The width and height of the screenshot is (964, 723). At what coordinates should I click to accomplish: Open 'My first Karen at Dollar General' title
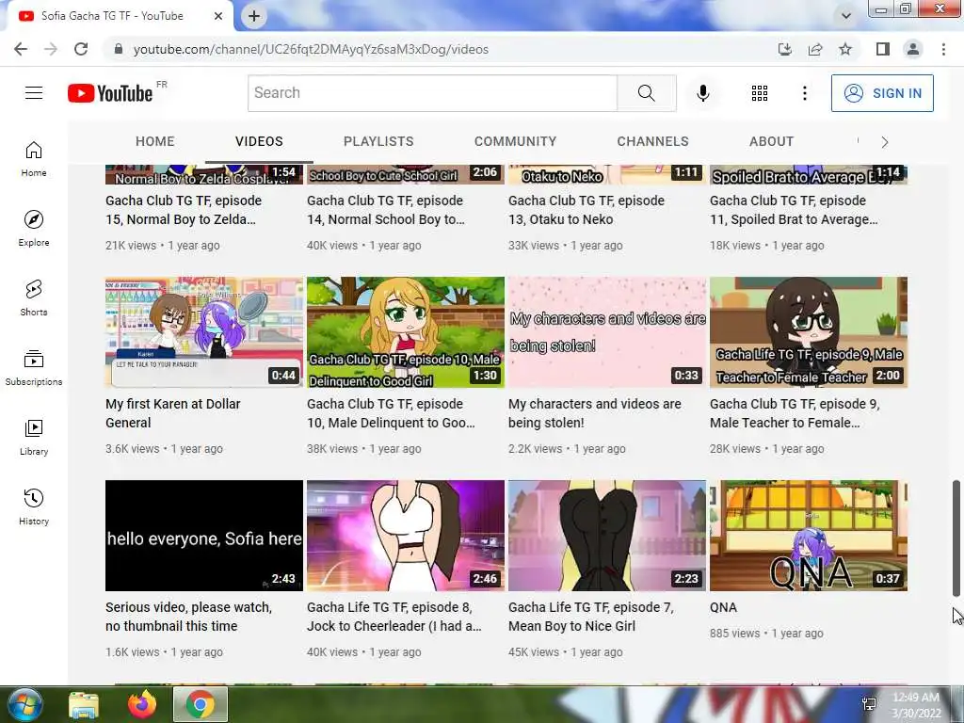(173, 413)
